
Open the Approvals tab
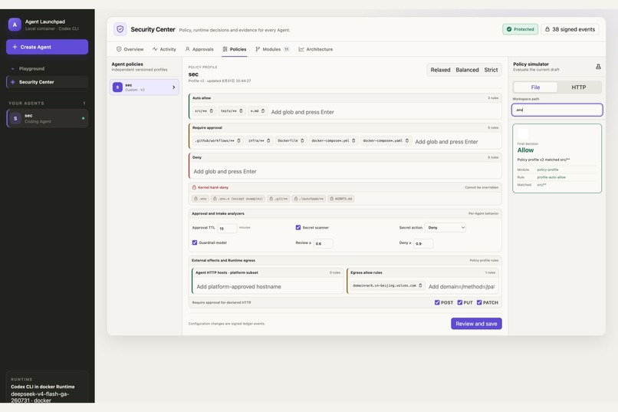[199, 49]
